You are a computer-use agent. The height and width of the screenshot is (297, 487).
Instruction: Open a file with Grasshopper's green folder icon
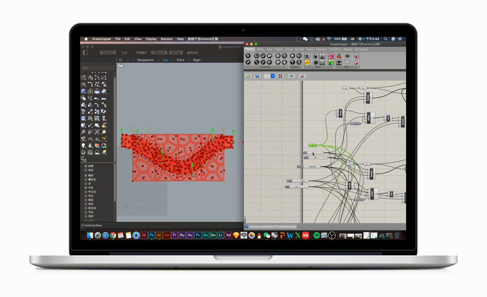pyautogui.click(x=248, y=76)
